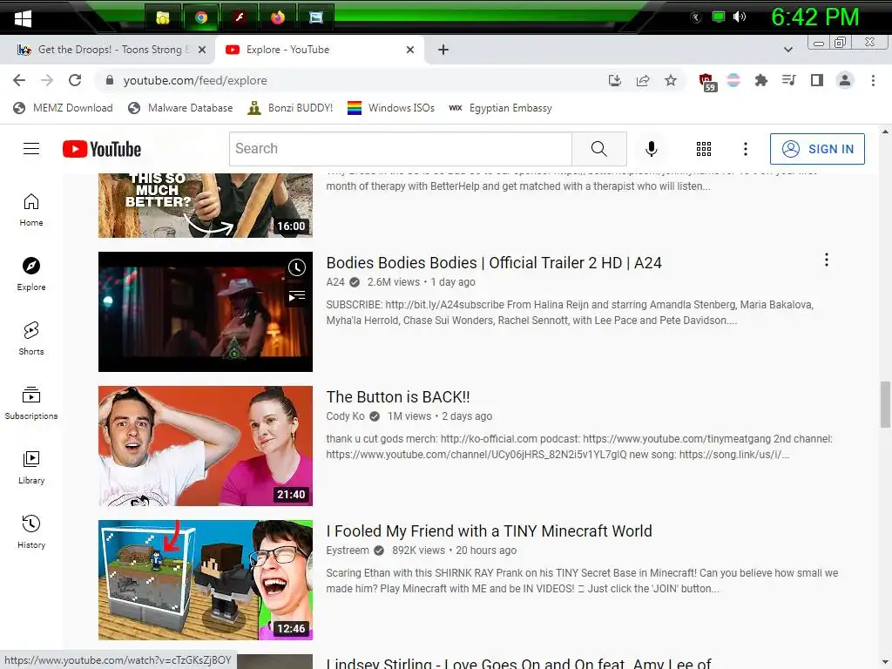Open Shorts in sidebar
This screenshot has width=892, height=669.
[31, 339]
